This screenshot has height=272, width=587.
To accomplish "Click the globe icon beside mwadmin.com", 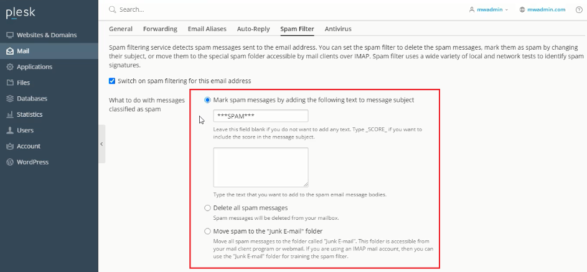I will click(522, 10).
